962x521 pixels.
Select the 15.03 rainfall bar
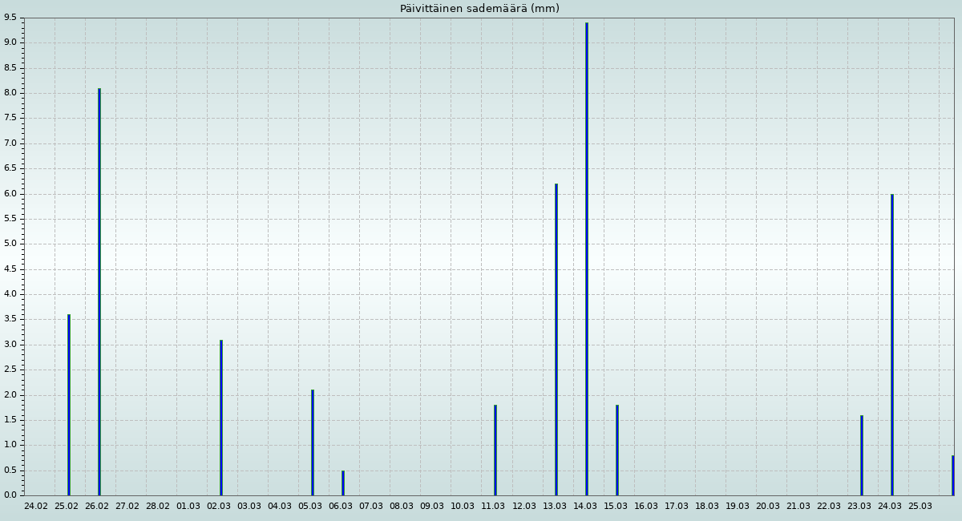point(617,450)
